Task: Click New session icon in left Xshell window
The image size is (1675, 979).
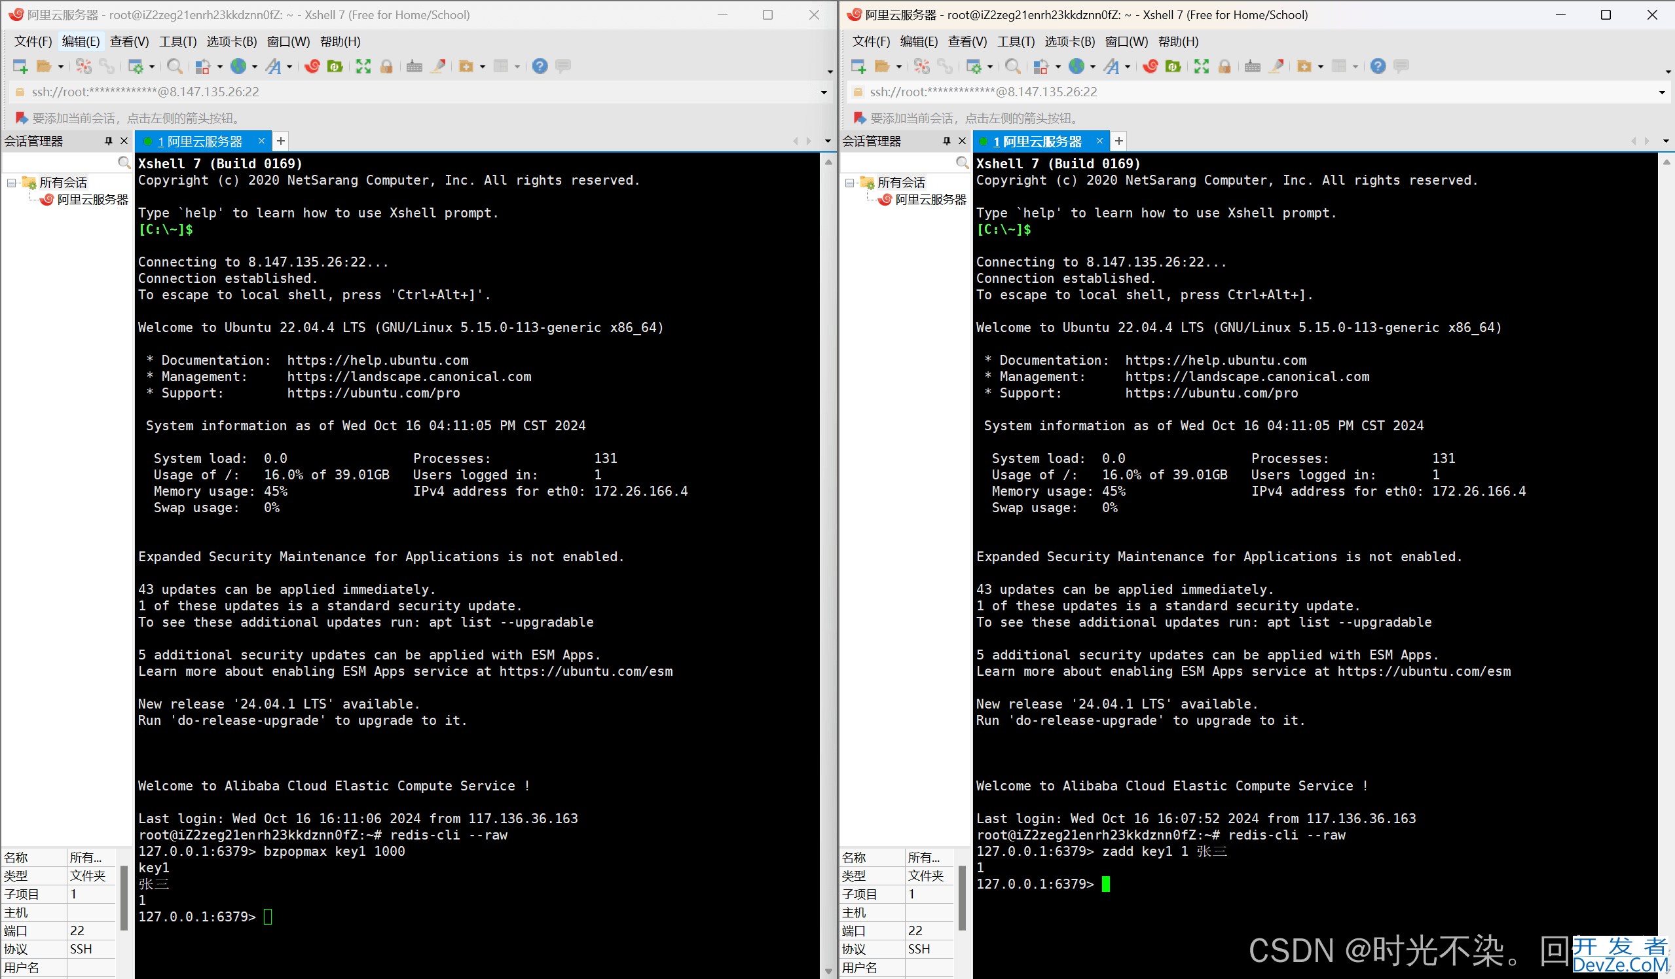Action: click(x=20, y=65)
